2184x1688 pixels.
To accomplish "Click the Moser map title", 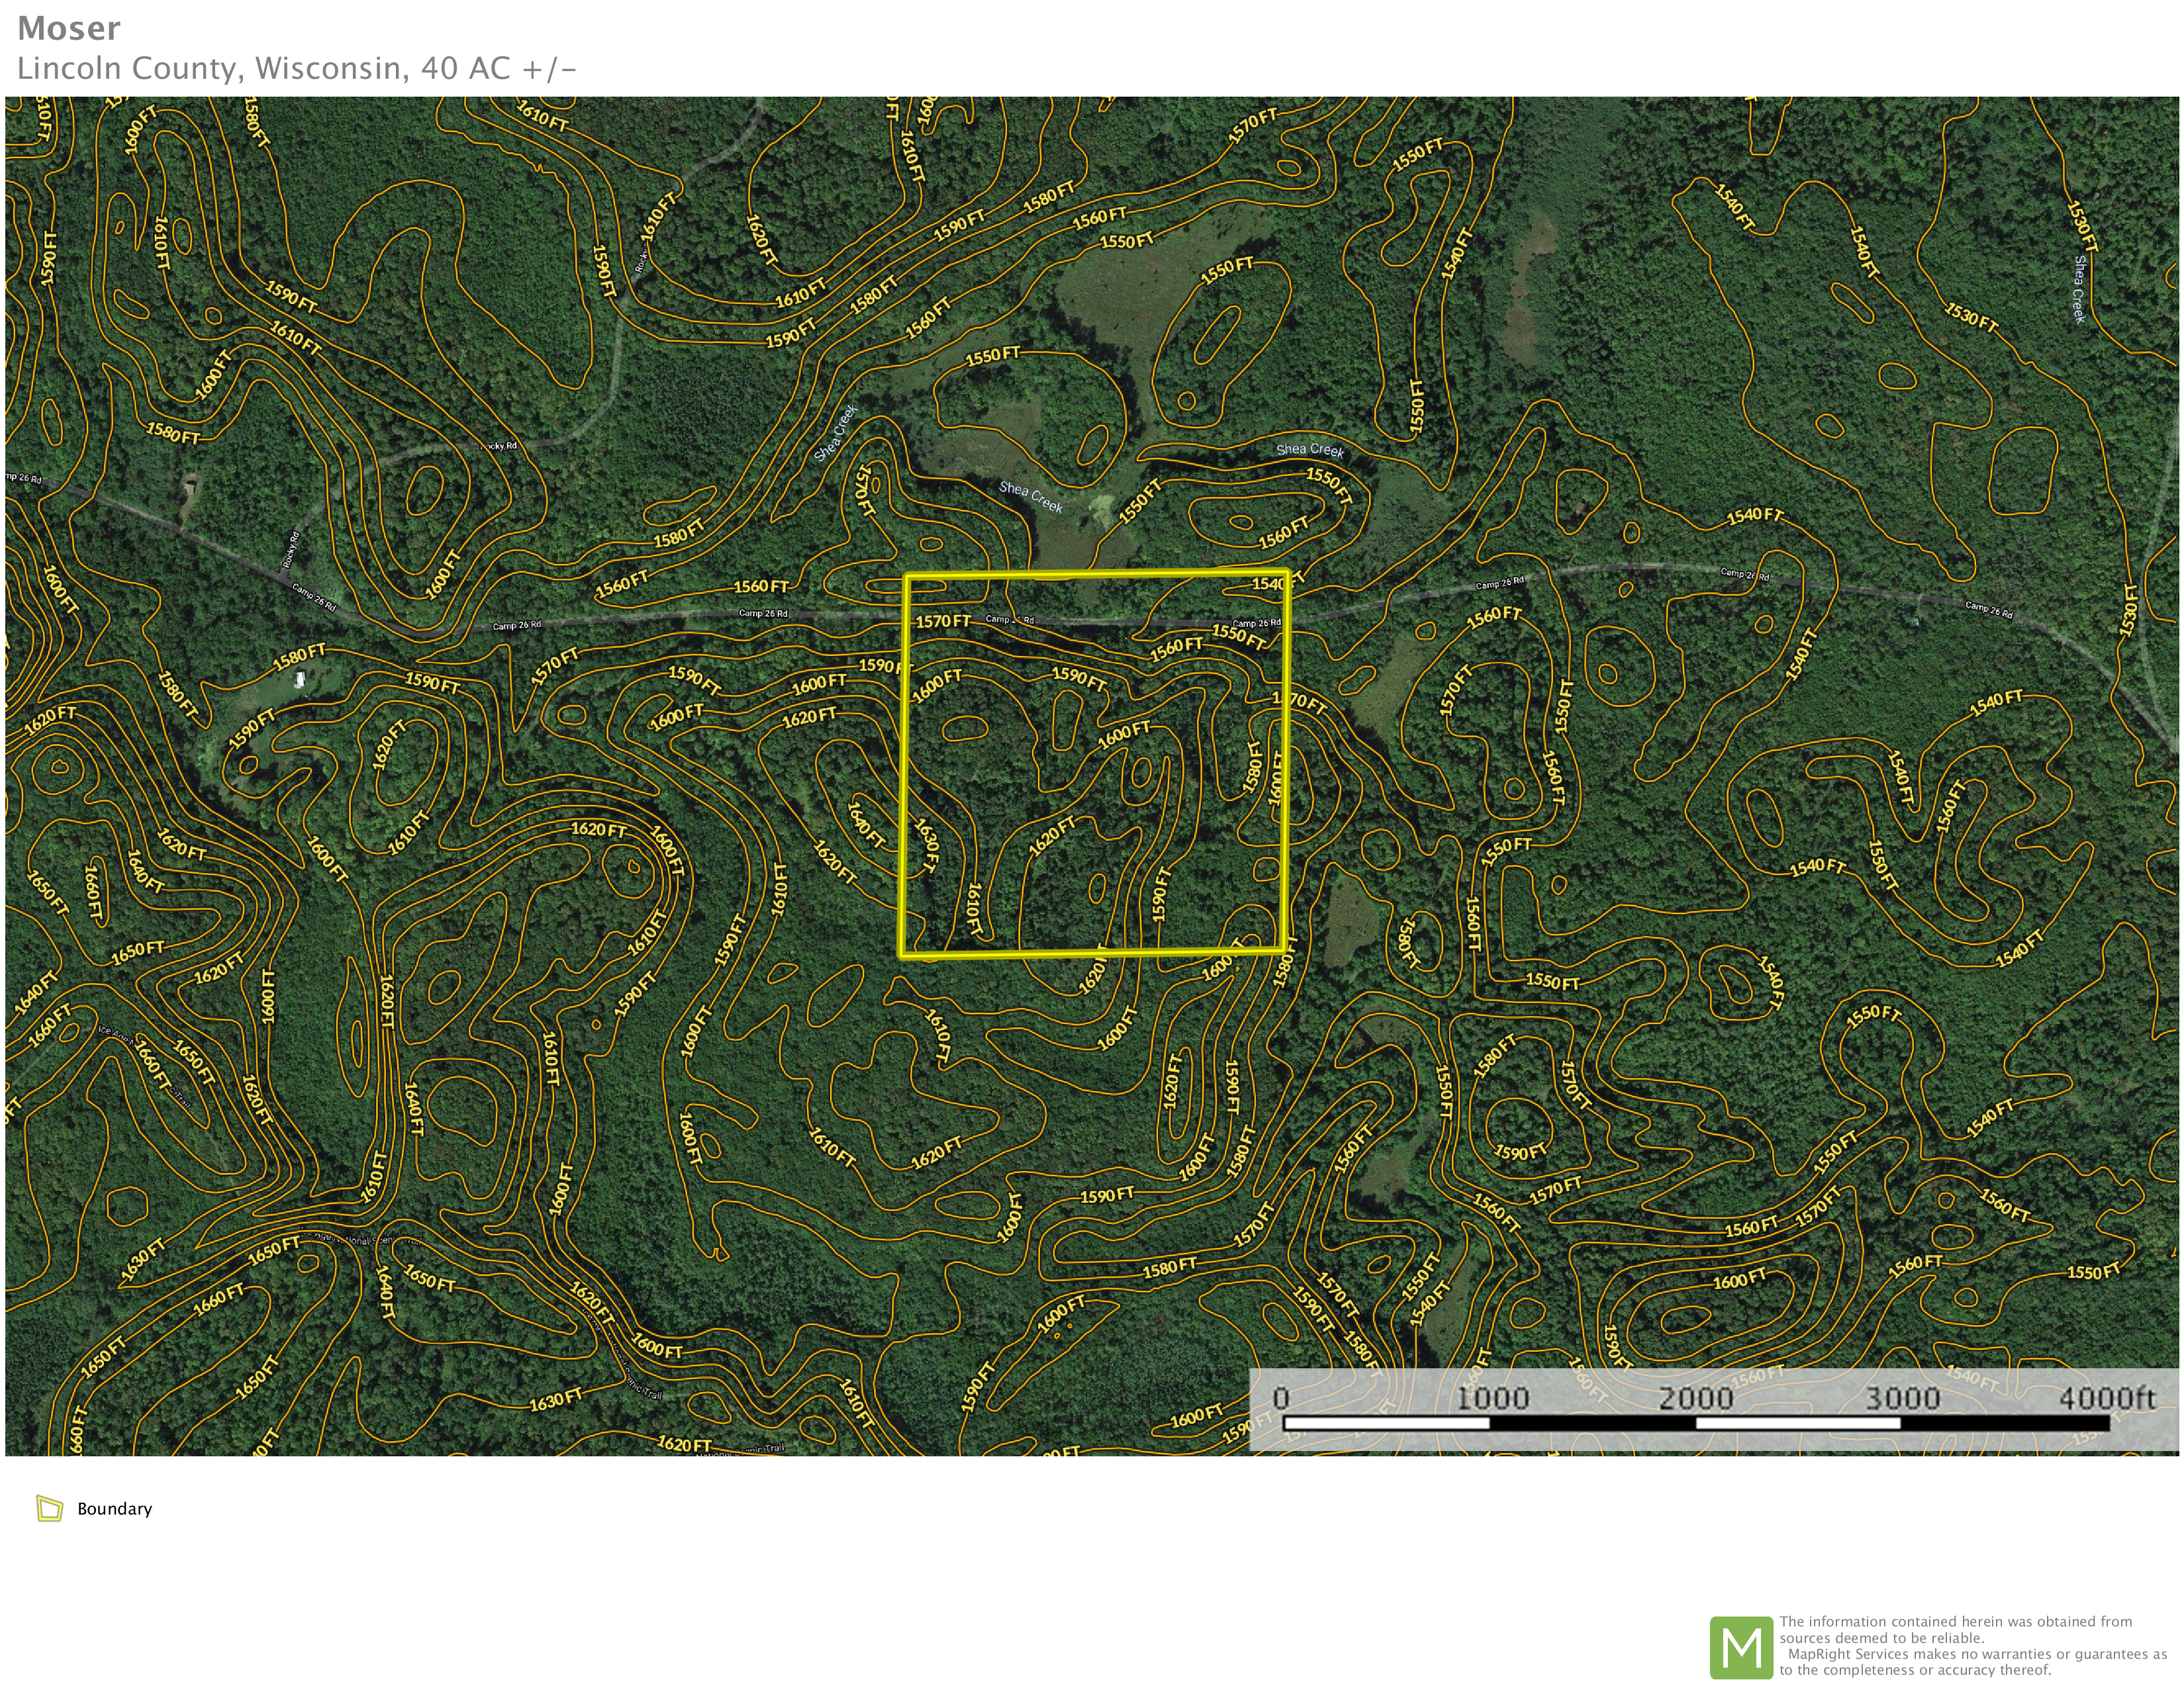I will tap(69, 28).
